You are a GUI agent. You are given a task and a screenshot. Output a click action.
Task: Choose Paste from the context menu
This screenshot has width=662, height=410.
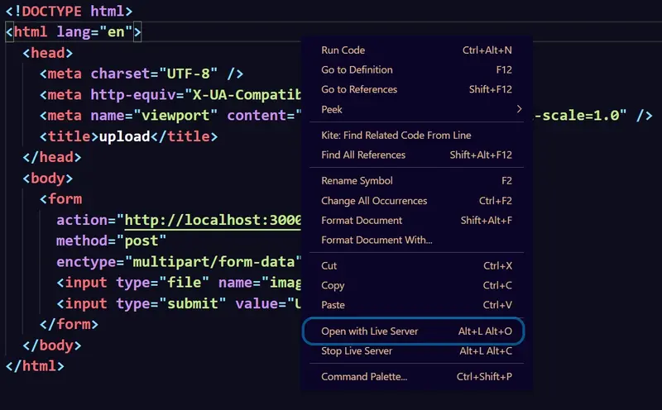[333, 305]
